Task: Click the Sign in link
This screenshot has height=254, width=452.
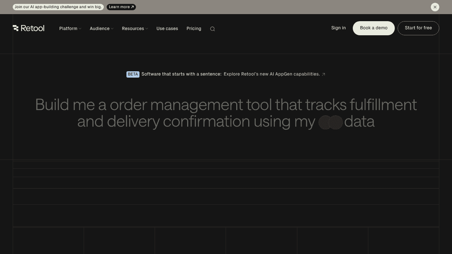Action: (338, 28)
